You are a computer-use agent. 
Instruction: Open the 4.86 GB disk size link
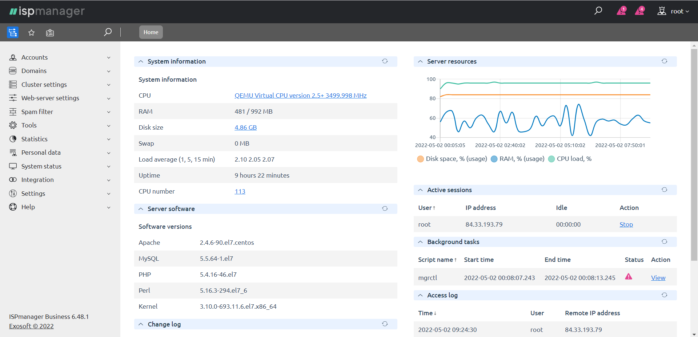tap(245, 127)
